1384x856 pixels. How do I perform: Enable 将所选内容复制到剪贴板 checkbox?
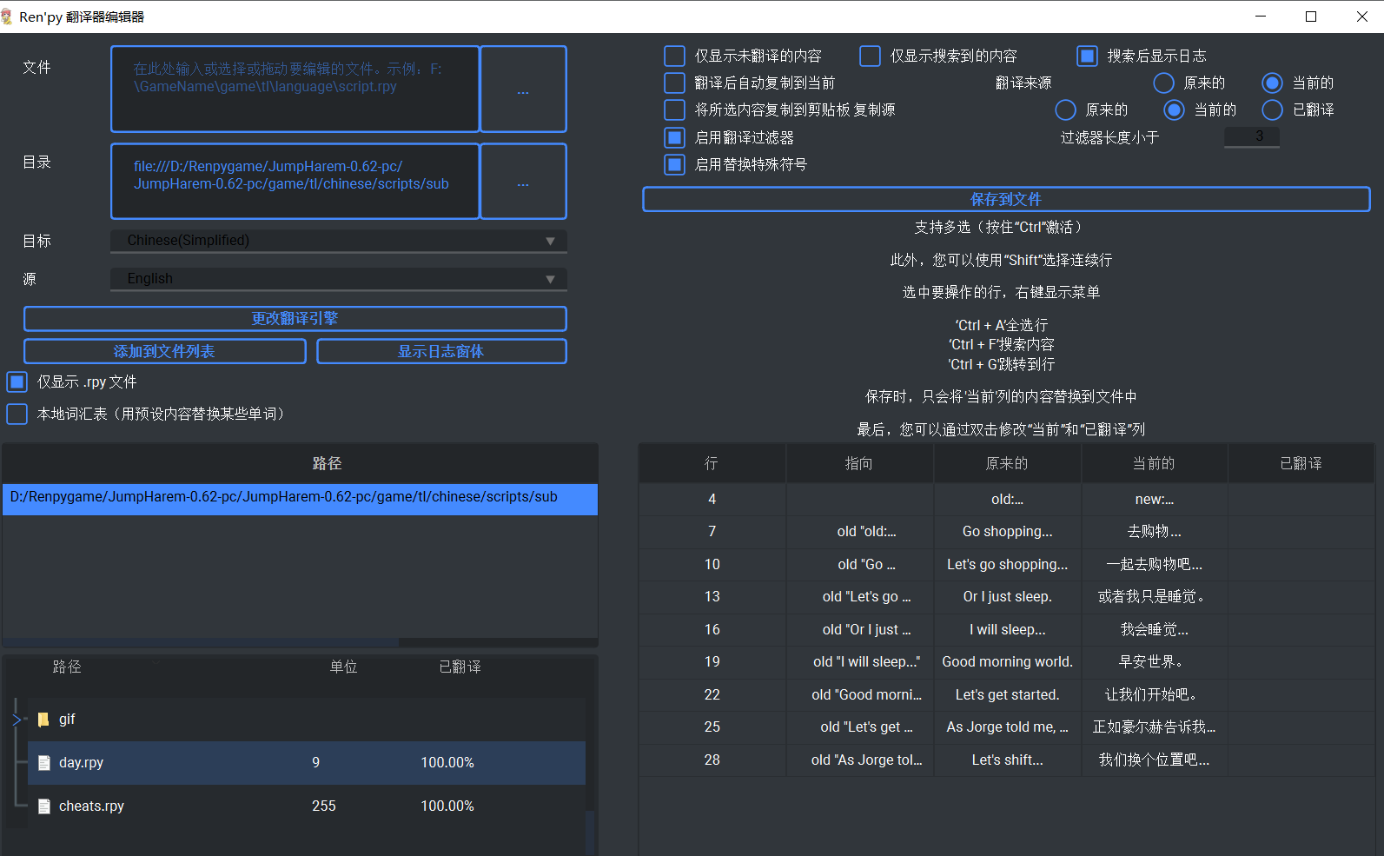point(674,109)
